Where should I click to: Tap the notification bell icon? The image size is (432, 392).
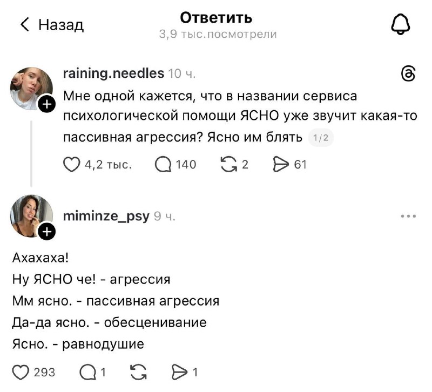click(x=401, y=24)
